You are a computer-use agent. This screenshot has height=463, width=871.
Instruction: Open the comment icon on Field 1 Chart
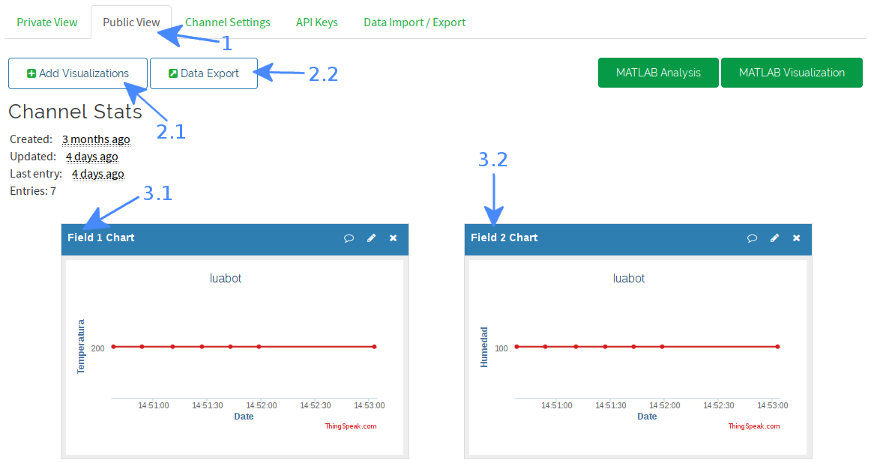tap(349, 238)
